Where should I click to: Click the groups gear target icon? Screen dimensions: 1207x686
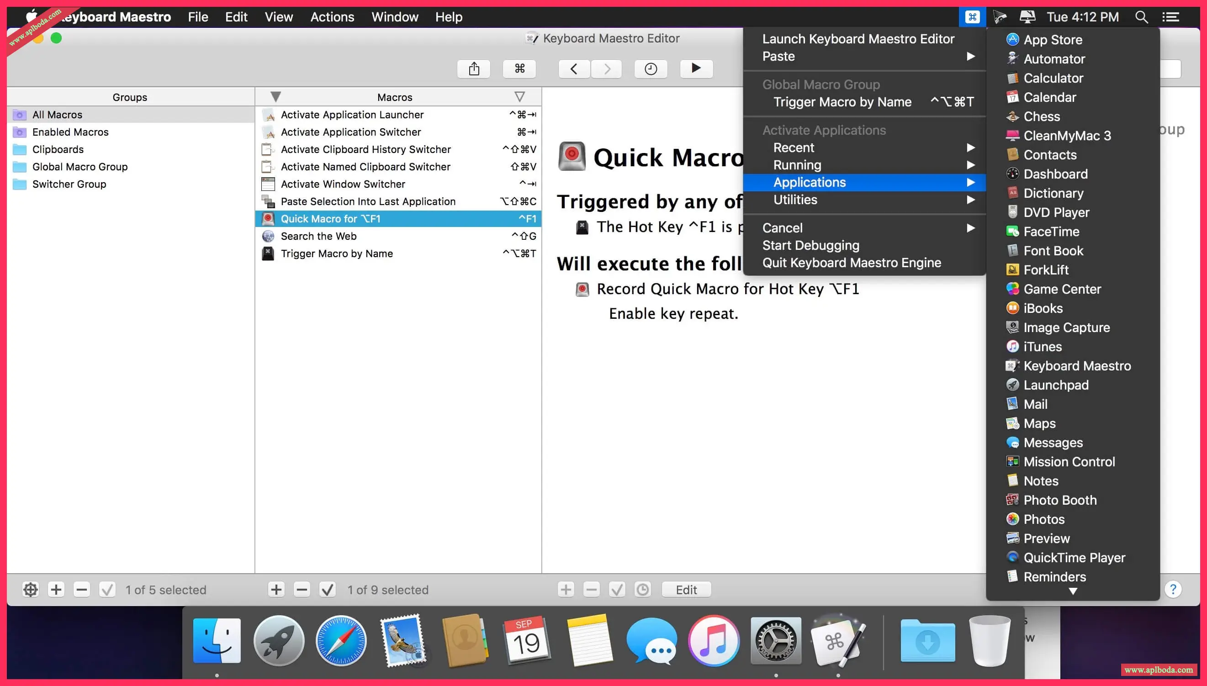point(31,590)
